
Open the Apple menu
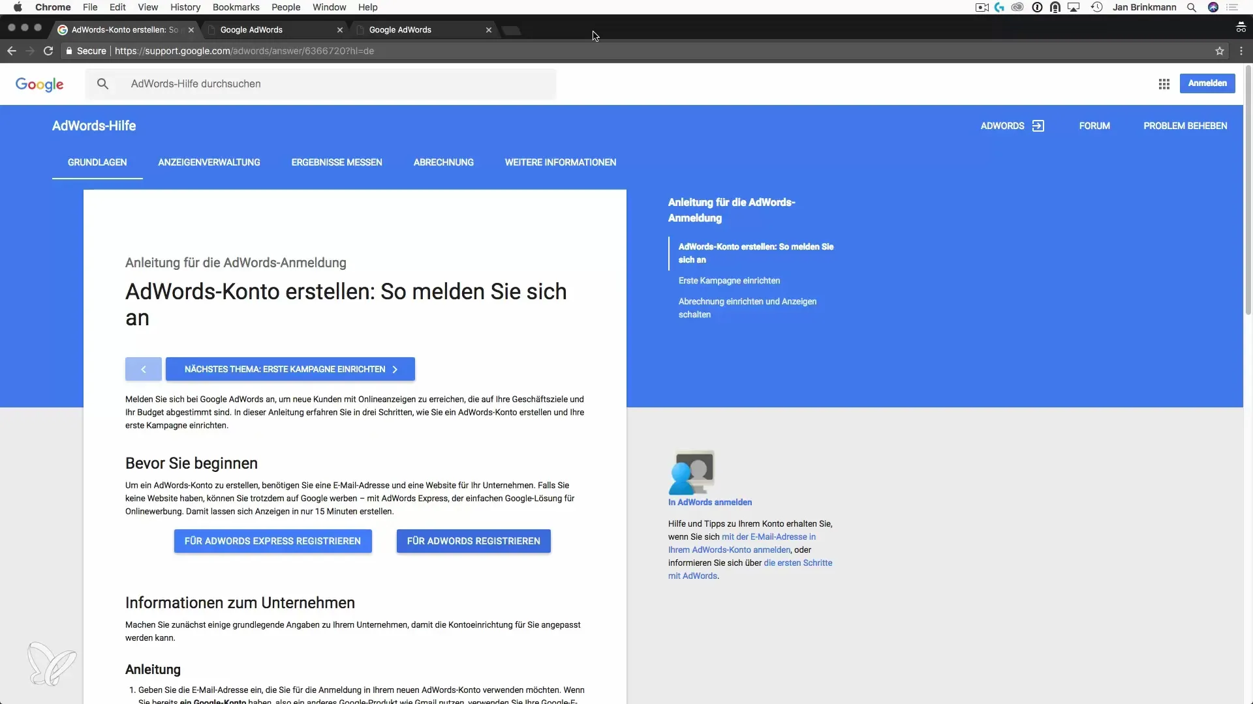pos(18,7)
